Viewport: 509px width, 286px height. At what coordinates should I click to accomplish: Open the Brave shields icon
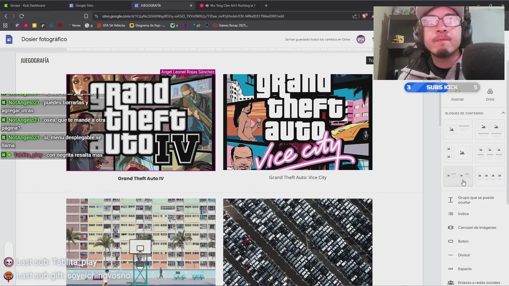click(364, 16)
